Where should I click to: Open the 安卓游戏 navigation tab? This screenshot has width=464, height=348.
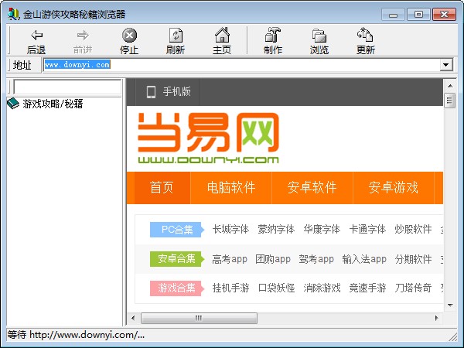[x=394, y=188]
